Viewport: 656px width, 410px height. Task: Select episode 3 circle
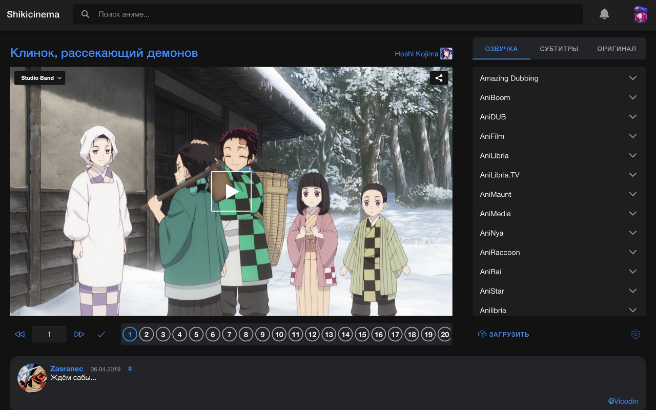coord(163,335)
